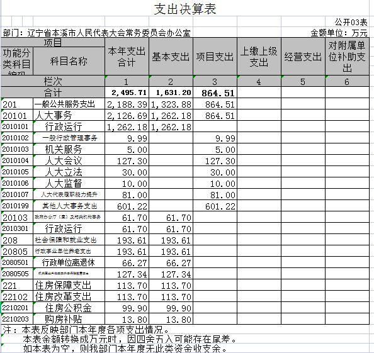Select the 601.22 value under 项目支出

click(x=215, y=206)
